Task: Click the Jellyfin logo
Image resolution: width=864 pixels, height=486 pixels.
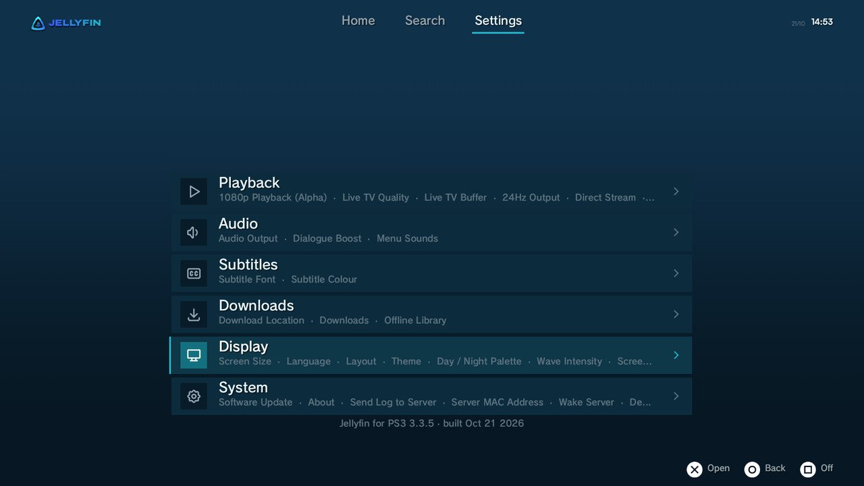Action: point(66,23)
